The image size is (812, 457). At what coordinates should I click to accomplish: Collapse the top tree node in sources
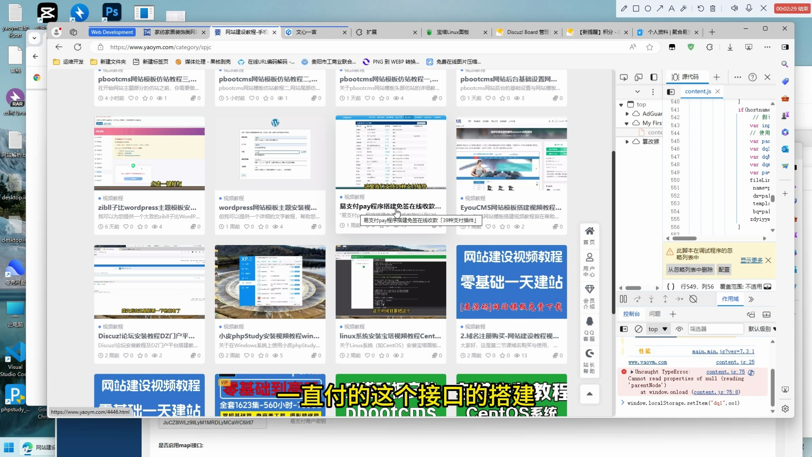(621, 105)
